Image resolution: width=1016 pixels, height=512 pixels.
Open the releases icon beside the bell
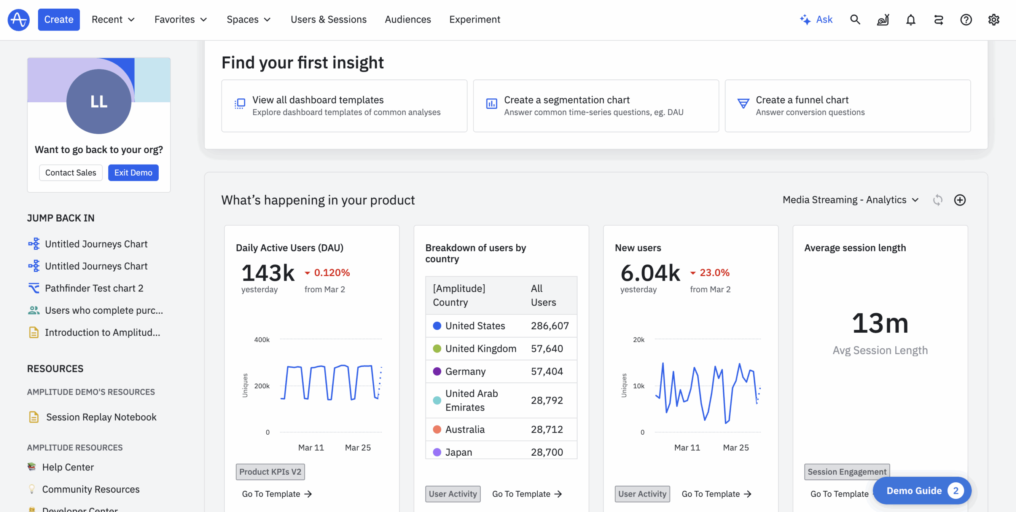938,19
